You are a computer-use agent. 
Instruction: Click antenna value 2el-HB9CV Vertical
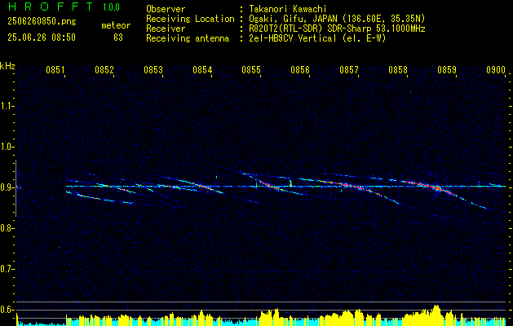point(293,38)
